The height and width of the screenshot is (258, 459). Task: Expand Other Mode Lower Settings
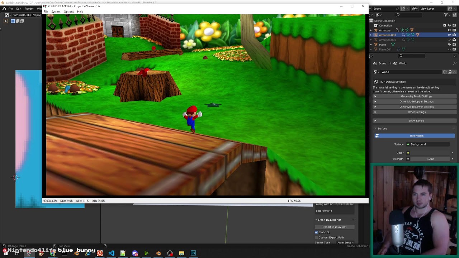414,107
